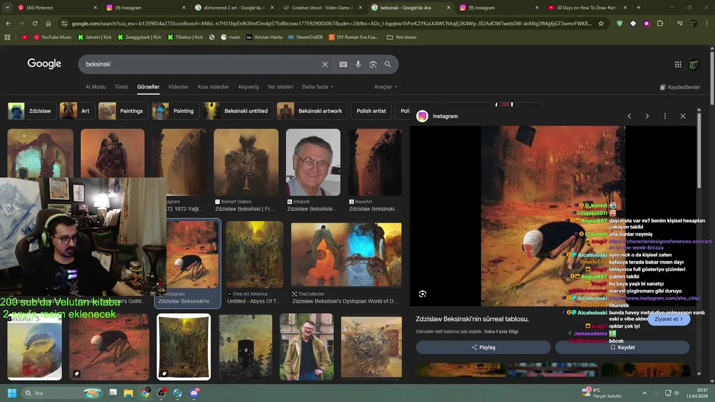Switch to 30 Days on How To Draw tab
Image resolution: width=715 pixels, height=402 pixels.
coord(587,8)
